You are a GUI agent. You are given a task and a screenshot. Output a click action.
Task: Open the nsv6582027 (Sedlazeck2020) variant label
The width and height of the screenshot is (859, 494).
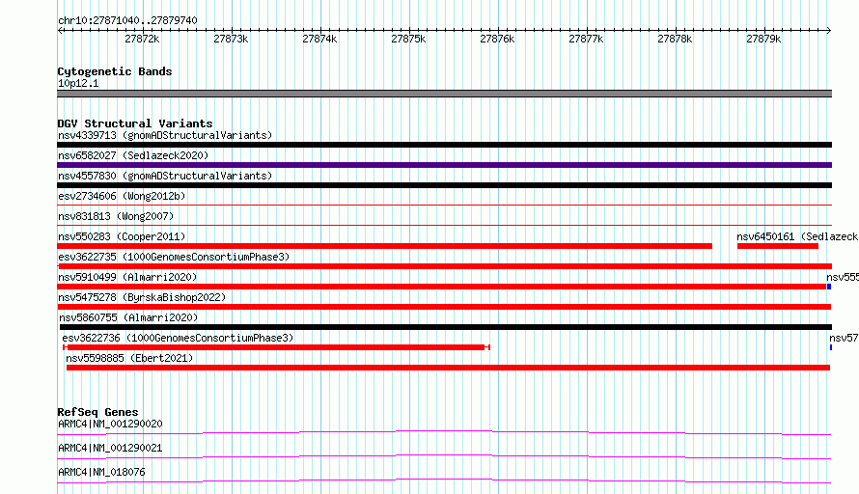pyautogui.click(x=133, y=155)
